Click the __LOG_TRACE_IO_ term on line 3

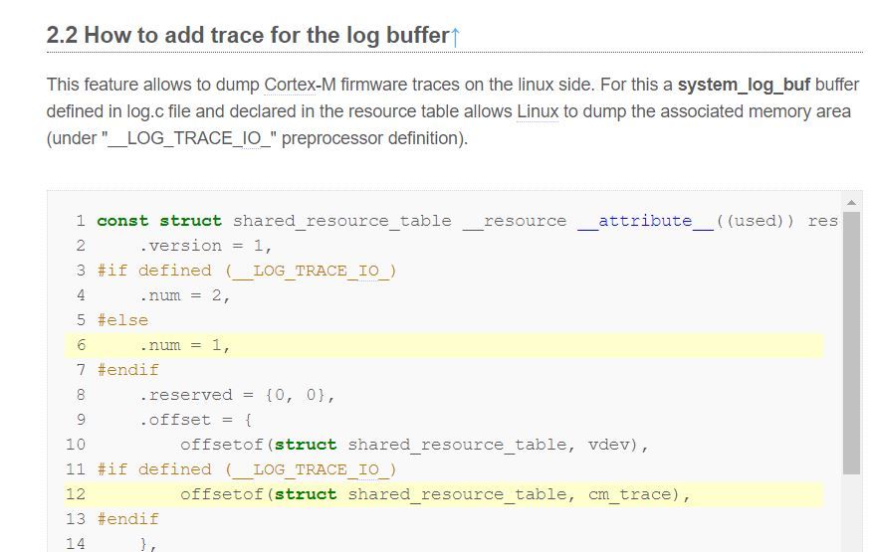[x=311, y=271]
